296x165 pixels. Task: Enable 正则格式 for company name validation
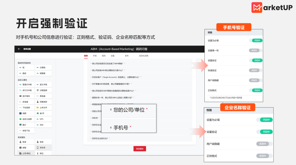point(264,156)
